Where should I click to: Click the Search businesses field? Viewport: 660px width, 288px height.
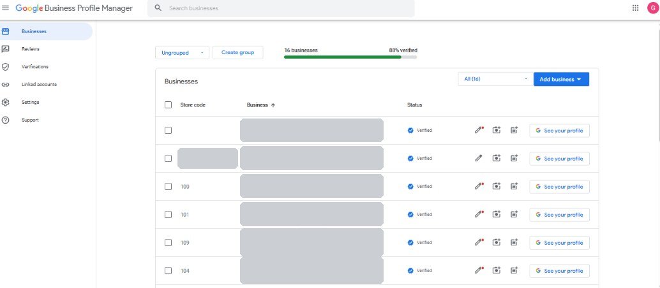tap(281, 8)
